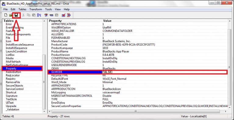Select the Property table in list

pyautogui.click(x=22, y=68)
